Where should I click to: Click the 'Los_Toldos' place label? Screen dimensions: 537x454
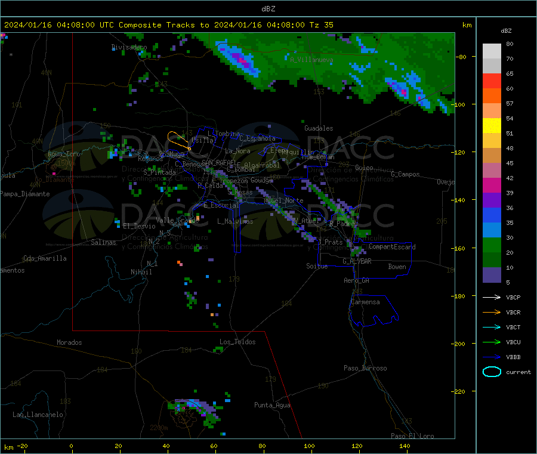[237, 342]
